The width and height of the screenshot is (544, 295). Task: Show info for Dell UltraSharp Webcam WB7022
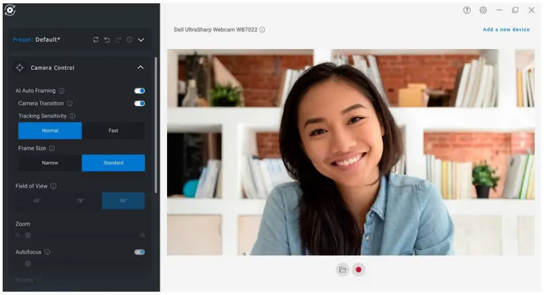[x=262, y=30]
